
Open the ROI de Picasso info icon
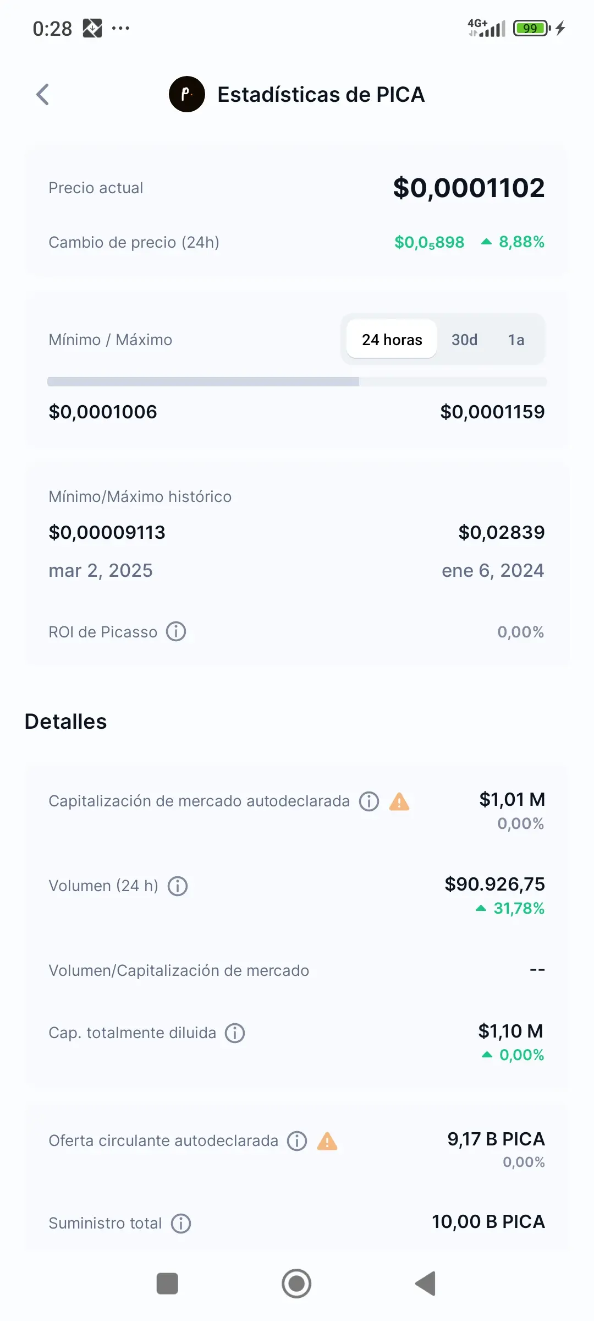click(176, 631)
